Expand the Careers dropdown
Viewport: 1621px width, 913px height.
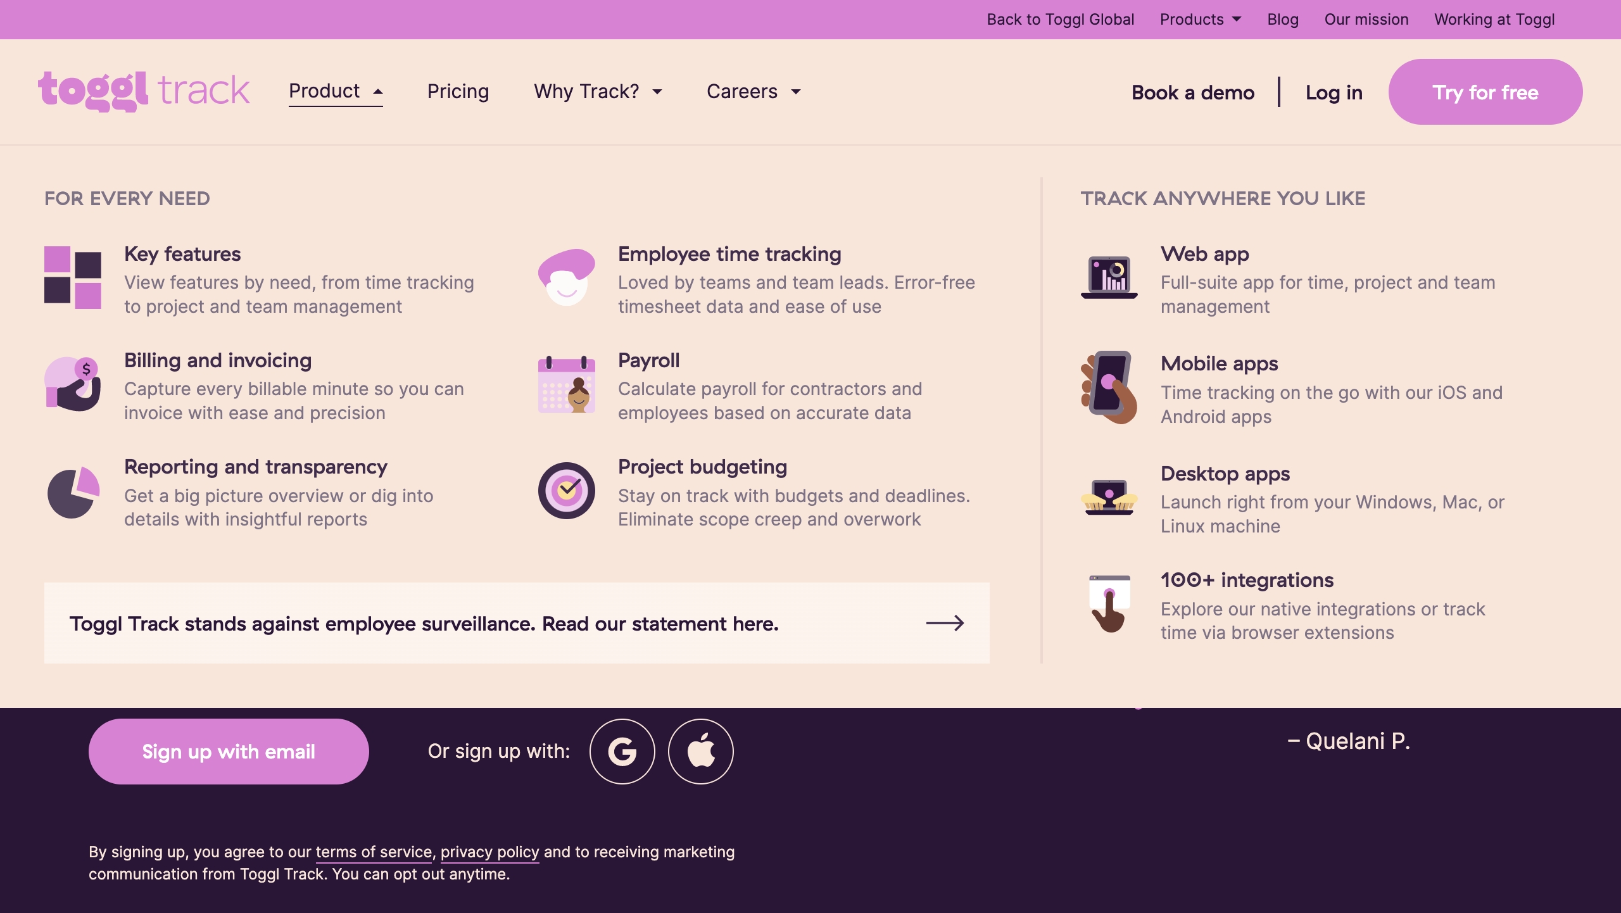(x=754, y=92)
